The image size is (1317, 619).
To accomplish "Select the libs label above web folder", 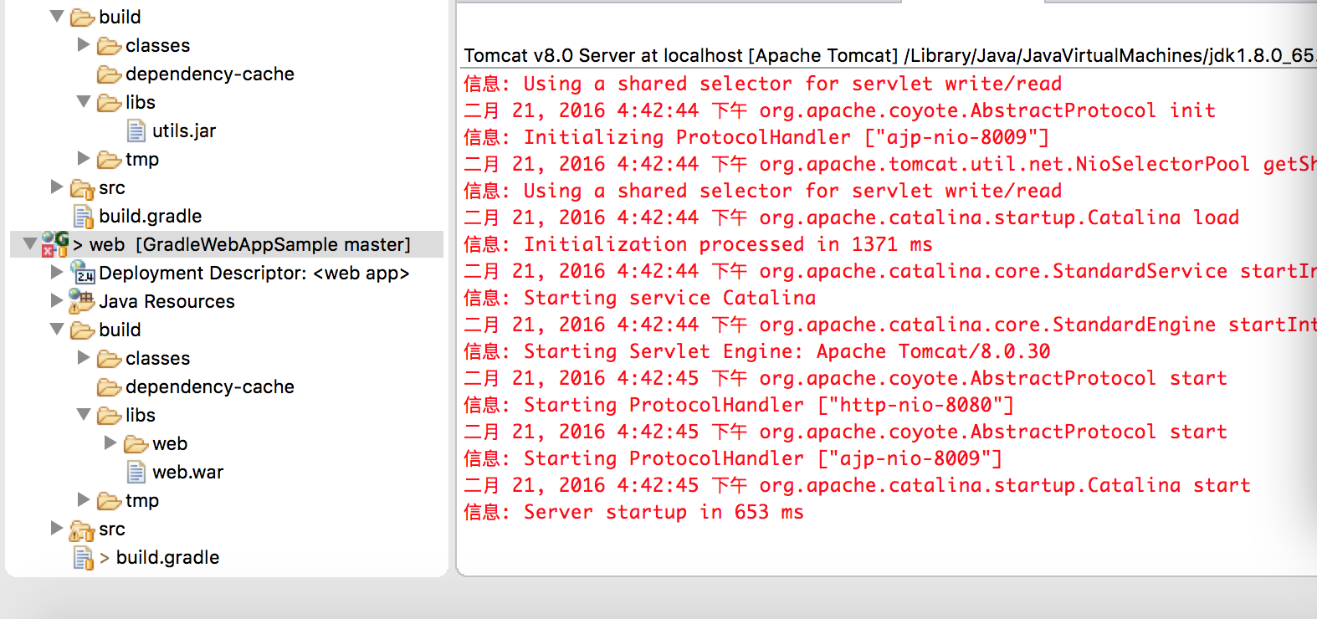I will click(141, 415).
